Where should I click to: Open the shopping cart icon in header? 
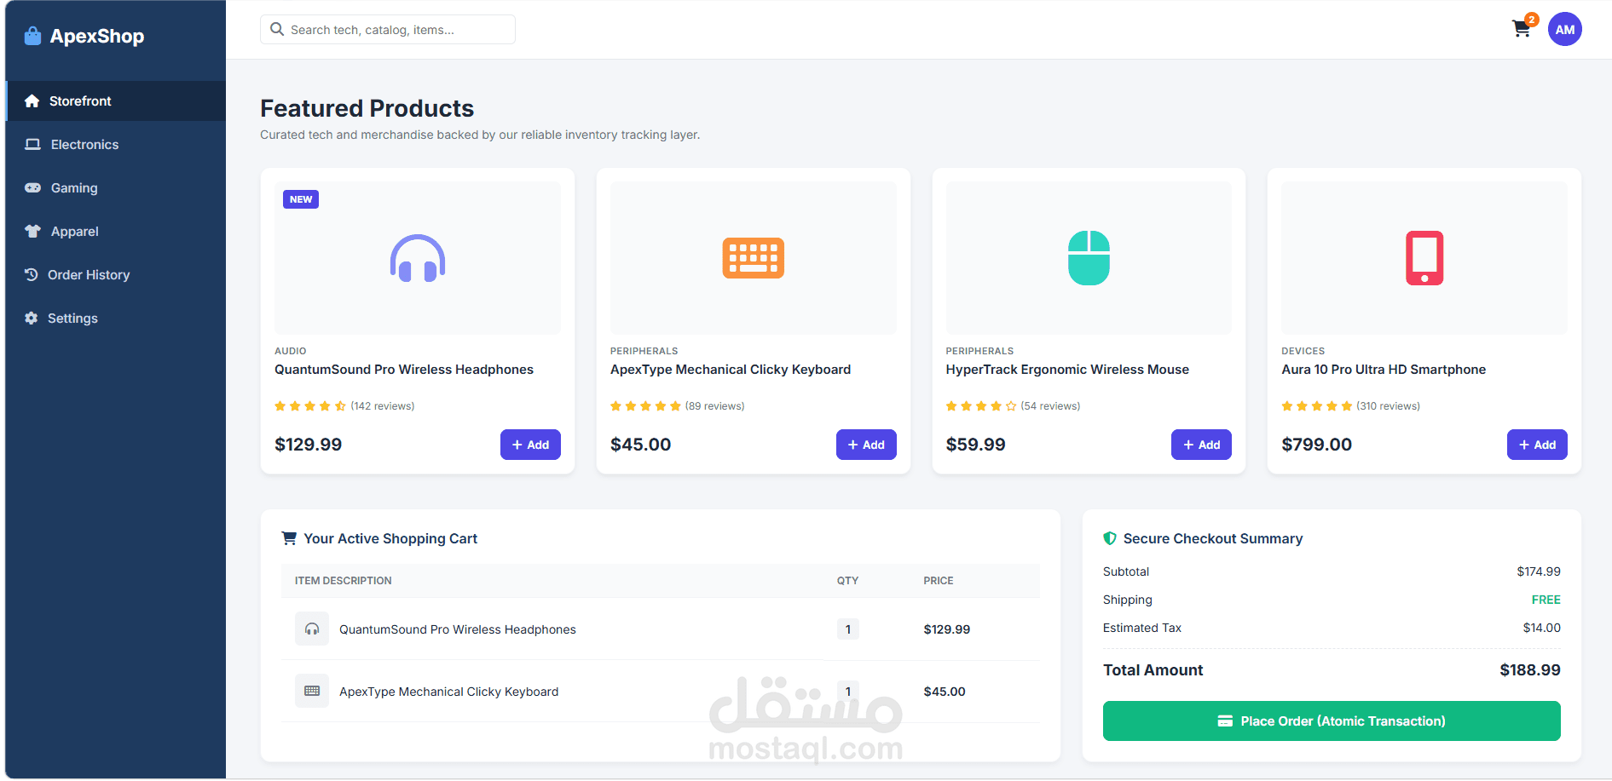coord(1521,29)
